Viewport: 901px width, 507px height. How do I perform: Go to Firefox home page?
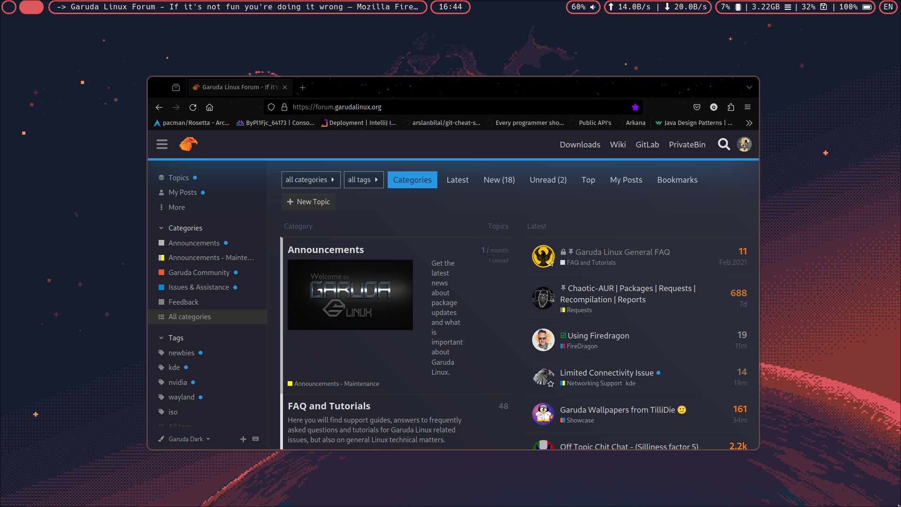(210, 108)
